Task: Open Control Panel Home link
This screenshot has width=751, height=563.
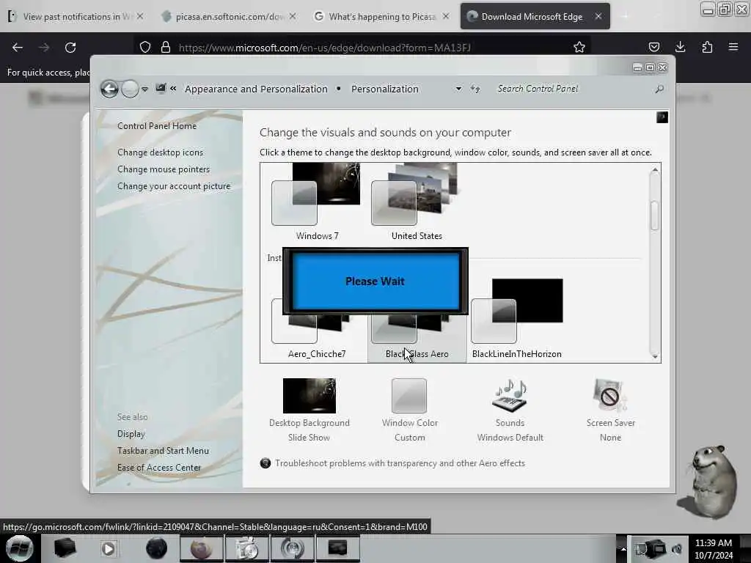Action: coord(157,126)
